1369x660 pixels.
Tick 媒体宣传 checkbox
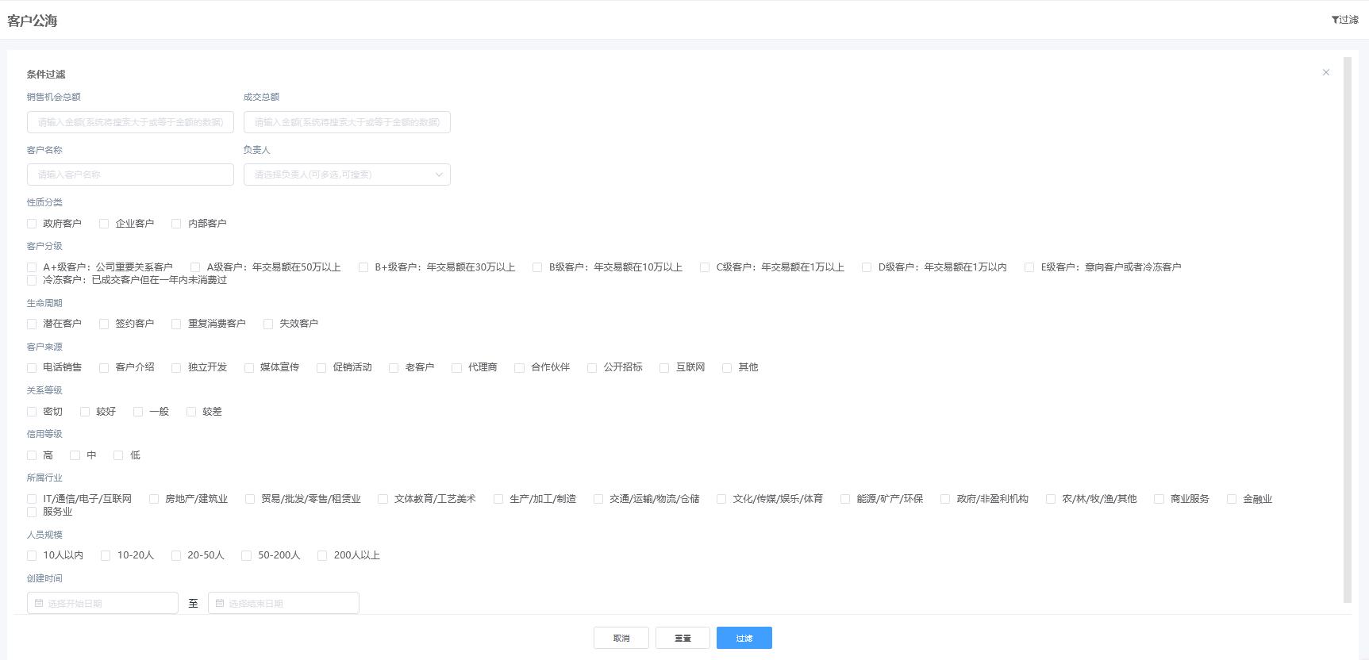[249, 367]
